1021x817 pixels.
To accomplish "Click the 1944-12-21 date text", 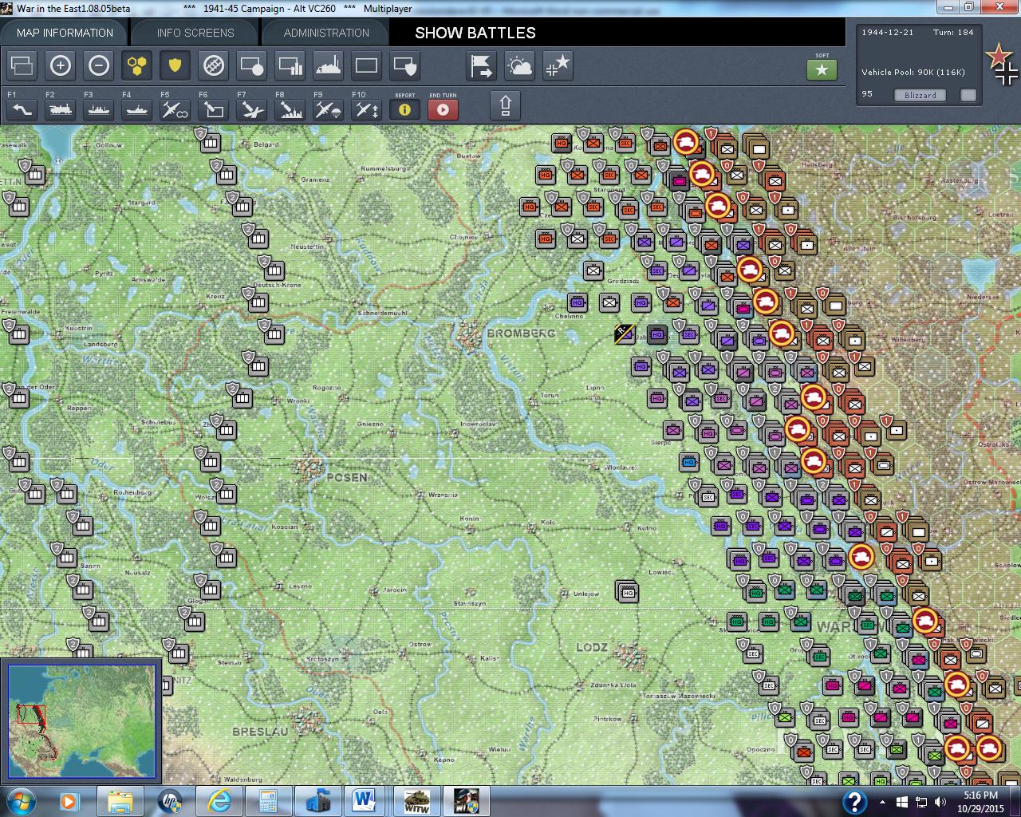I will [x=888, y=33].
